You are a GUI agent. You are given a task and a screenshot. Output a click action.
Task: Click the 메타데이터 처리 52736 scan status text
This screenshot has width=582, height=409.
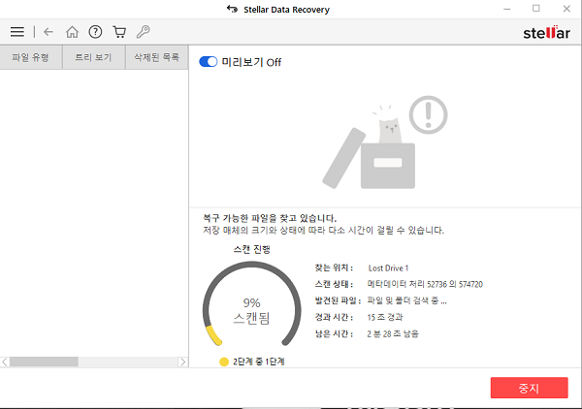point(425,284)
